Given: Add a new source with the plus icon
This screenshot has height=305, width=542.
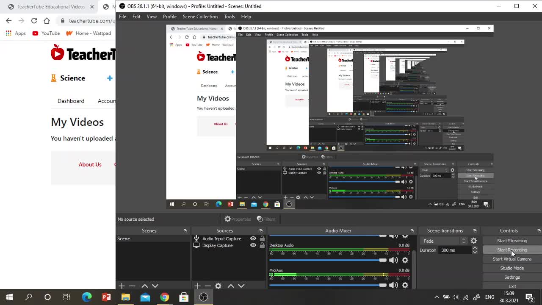Looking at the screenshot, I should [197, 286].
